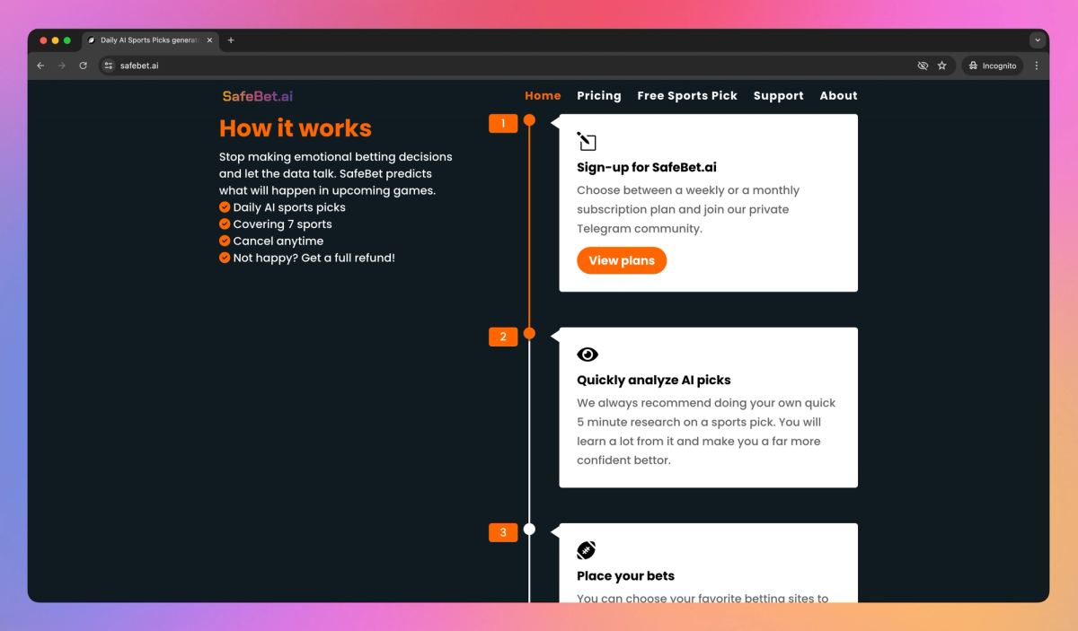Click the white timeline dot for step 3
The height and width of the screenshot is (631, 1078).
click(x=529, y=529)
